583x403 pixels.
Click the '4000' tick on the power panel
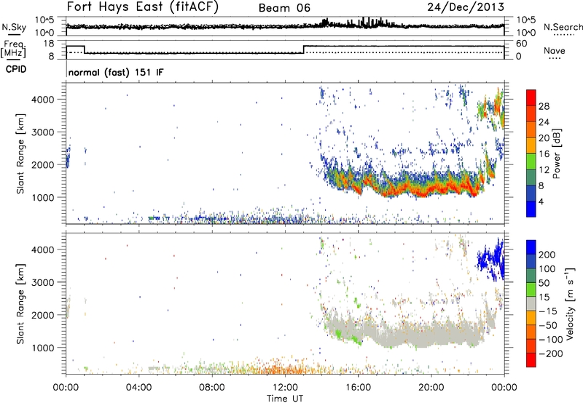(43, 100)
